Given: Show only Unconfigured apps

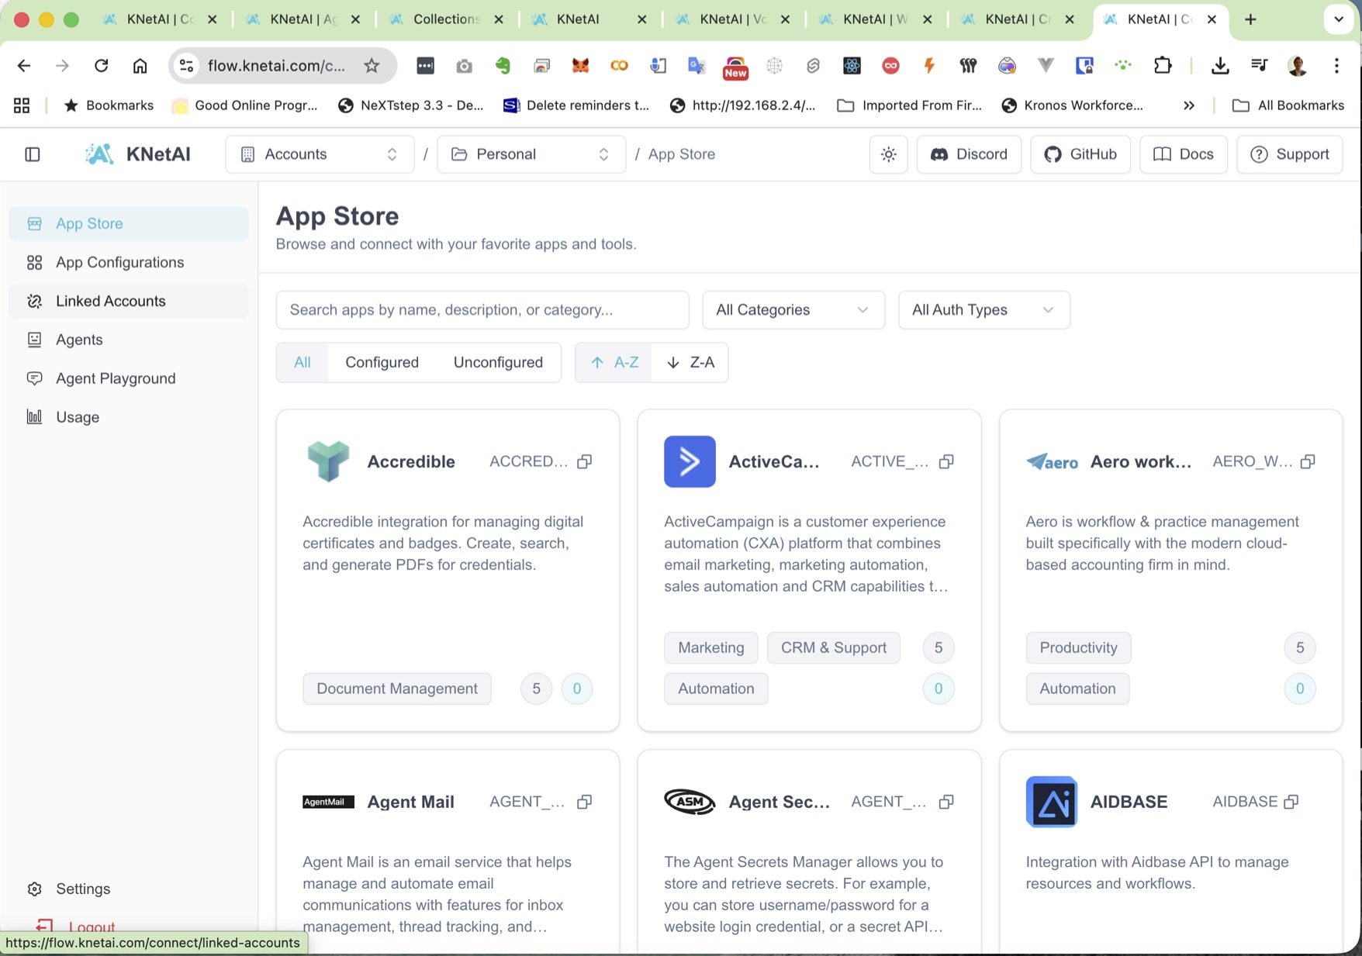Looking at the screenshot, I should [x=498, y=362].
